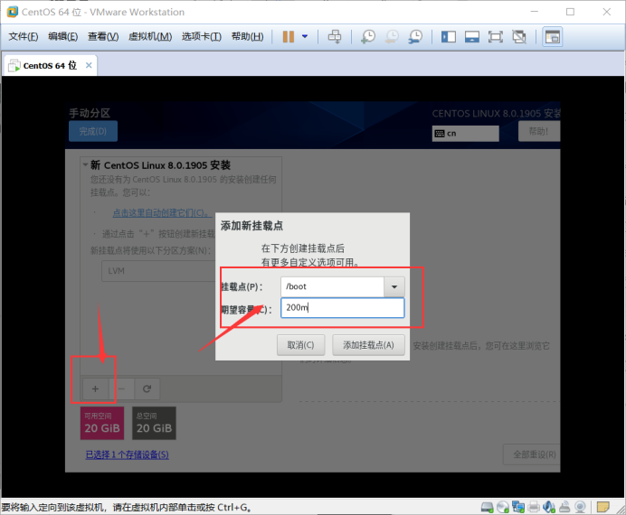626x515 pixels.
Task: Click the 点击这里自动创建它们(C) link
Action: point(160,213)
